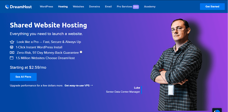Click the Shared Website Hosting heading

(x=48, y=25)
